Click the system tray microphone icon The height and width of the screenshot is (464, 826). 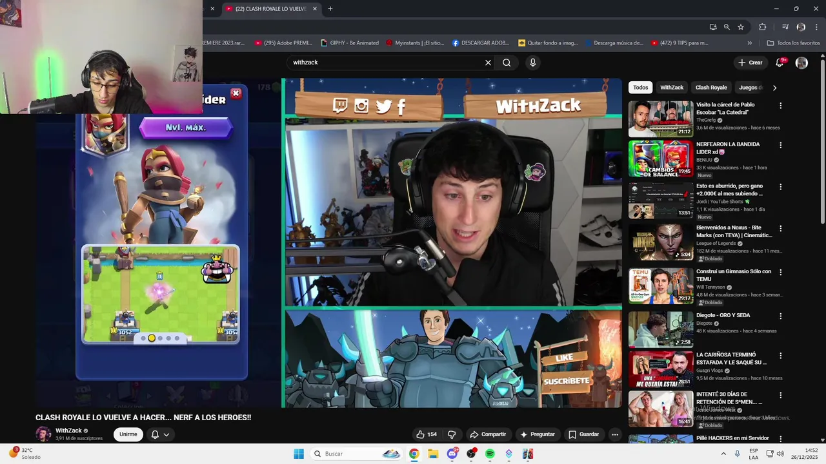click(x=738, y=454)
